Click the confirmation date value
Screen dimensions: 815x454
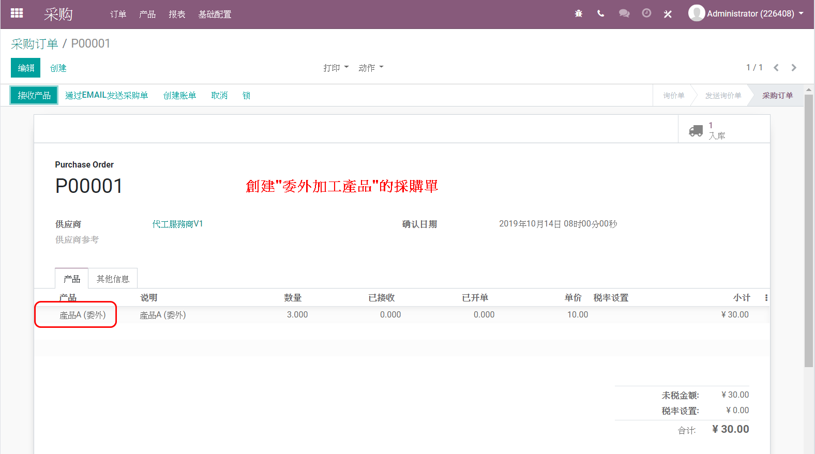[558, 224]
